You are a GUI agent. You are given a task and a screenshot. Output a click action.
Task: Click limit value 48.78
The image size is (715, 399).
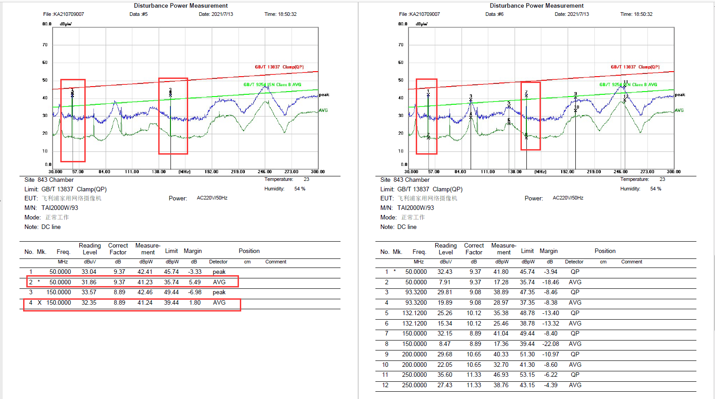[x=527, y=313]
